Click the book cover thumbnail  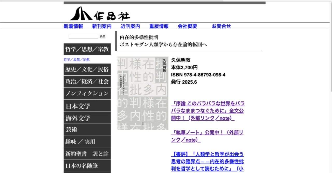tap(143, 93)
